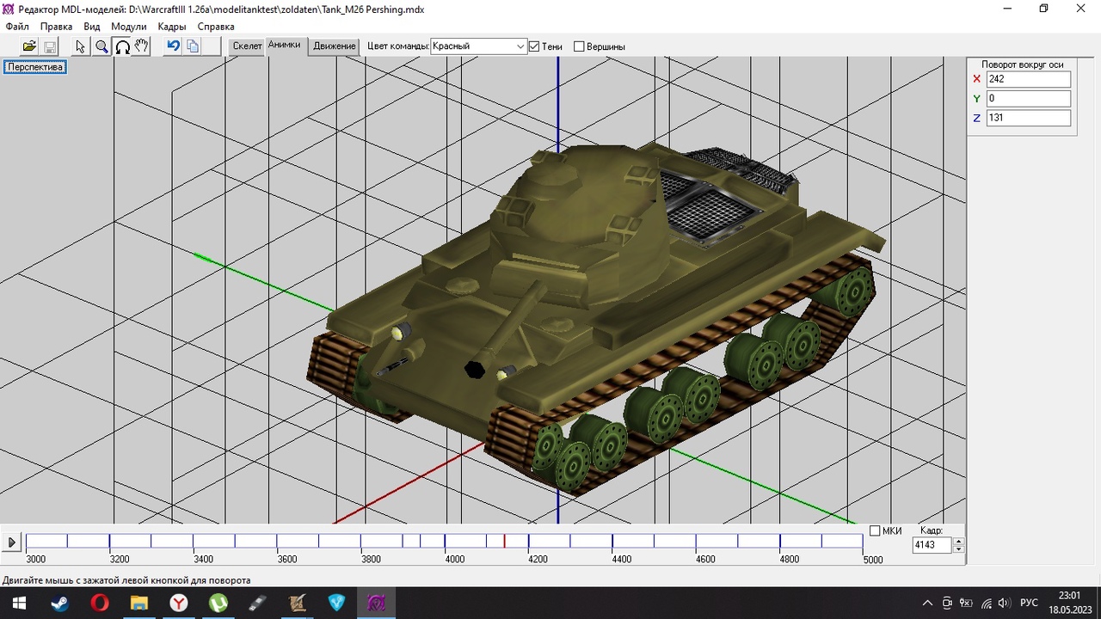Click the Save floppy disk icon

click(x=50, y=46)
